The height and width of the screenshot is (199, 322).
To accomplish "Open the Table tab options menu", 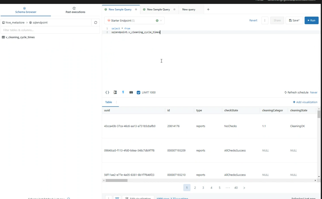I will click(116, 102).
